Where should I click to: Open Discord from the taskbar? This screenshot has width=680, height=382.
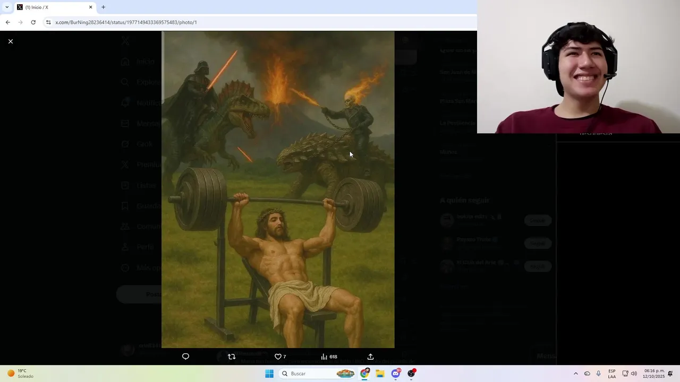pos(396,374)
